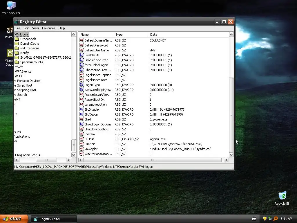The image size is (297, 223).
Task: Click the Registry Editor taskbar button
Action: (x=54, y=219)
